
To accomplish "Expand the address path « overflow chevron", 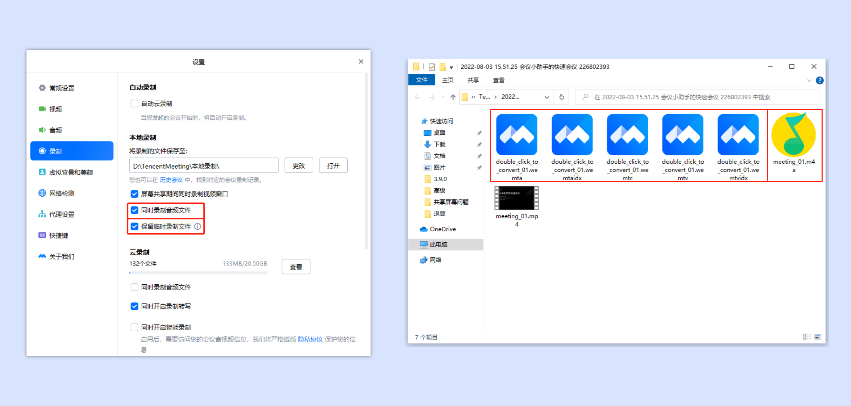I will click(x=473, y=97).
